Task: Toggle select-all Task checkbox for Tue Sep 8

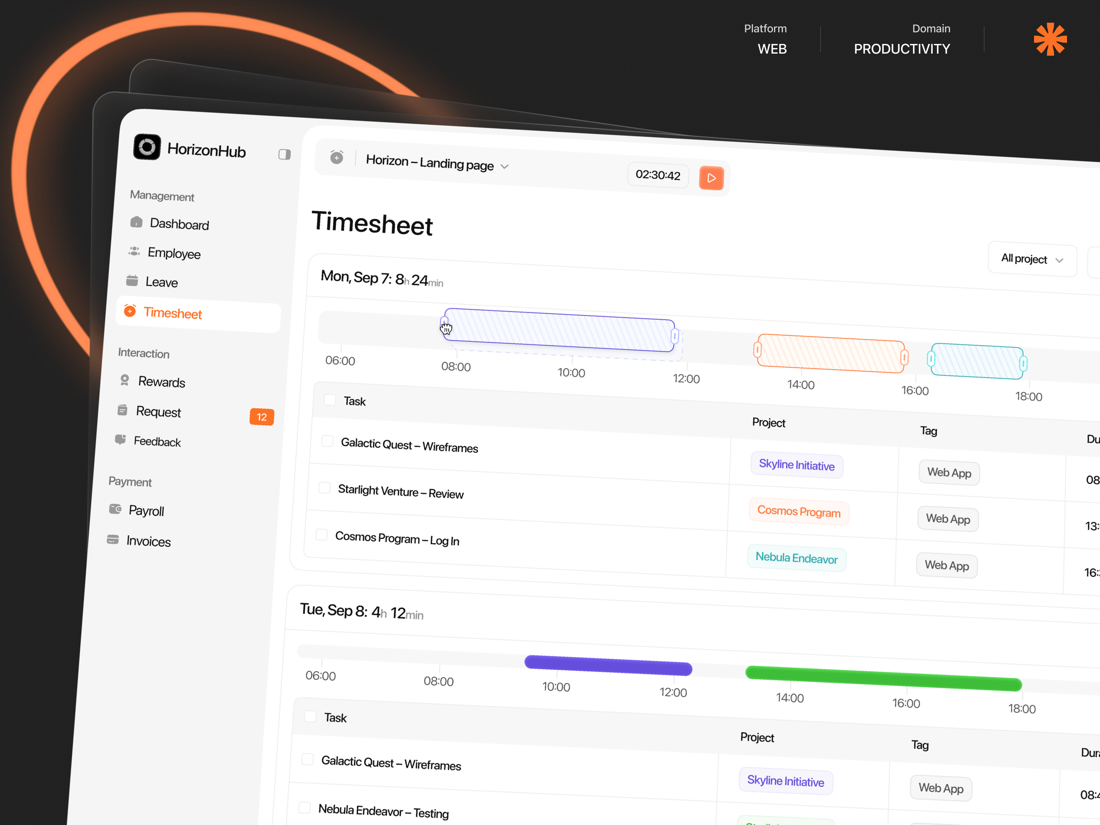Action: (310, 716)
